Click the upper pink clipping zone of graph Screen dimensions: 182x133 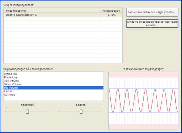(x=143, y=75)
